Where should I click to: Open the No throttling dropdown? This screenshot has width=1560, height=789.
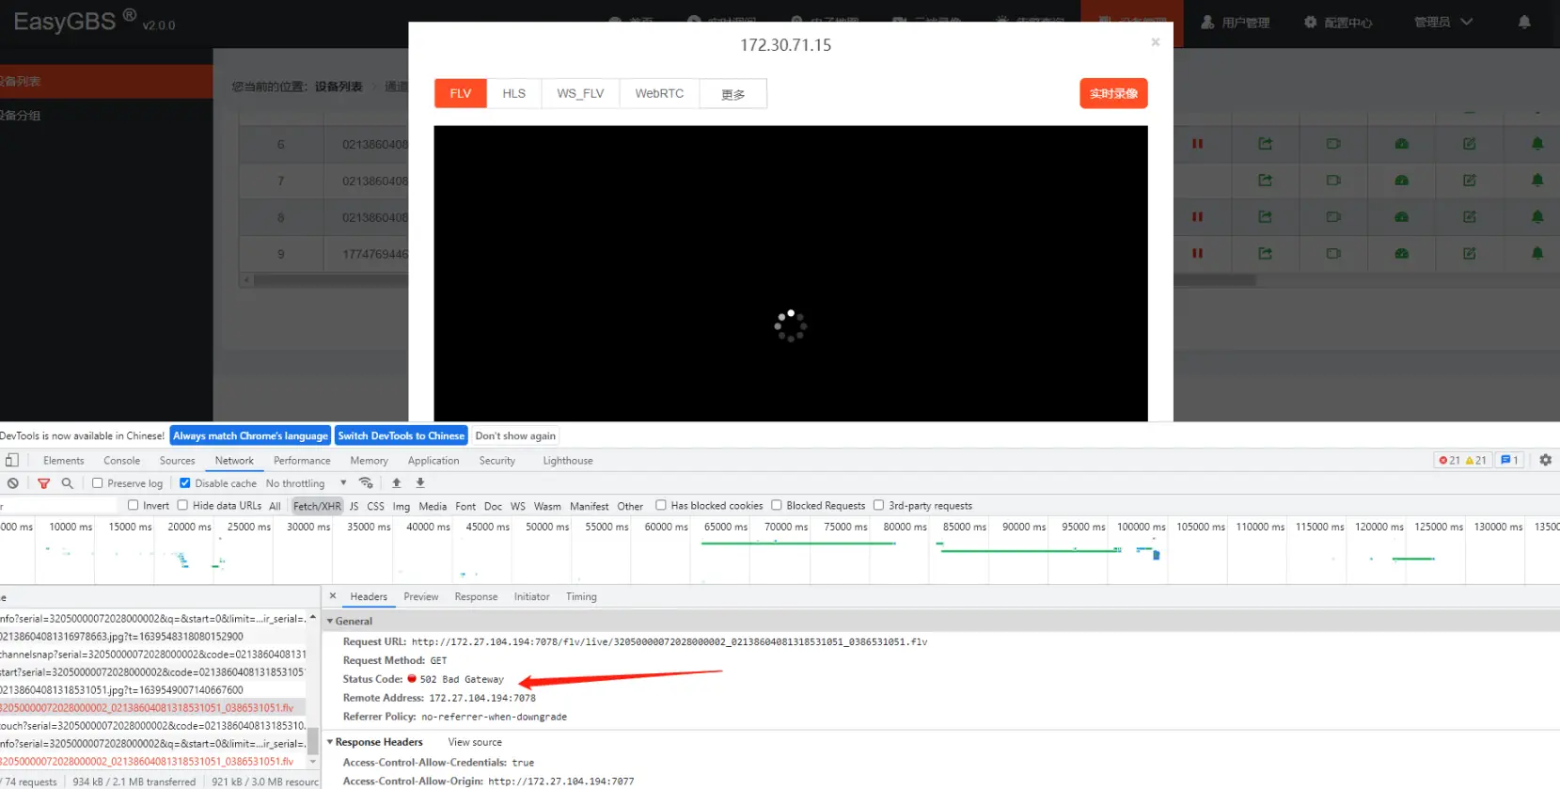coord(306,483)
